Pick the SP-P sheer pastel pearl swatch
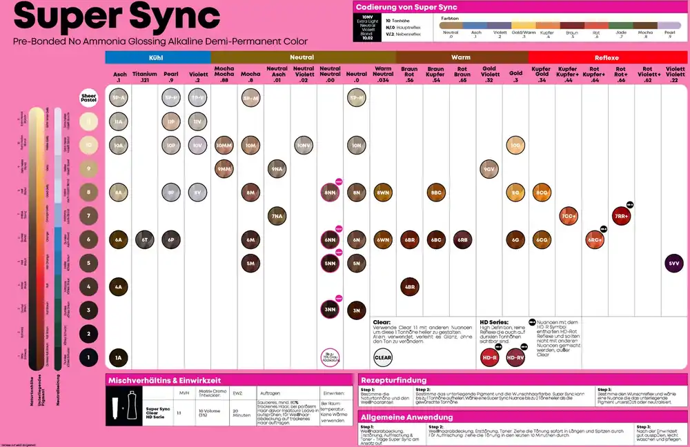690x447 pixels. click(x=170, y=98)
